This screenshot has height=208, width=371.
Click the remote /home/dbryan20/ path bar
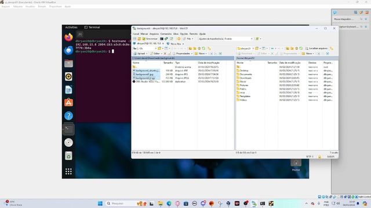click(287, 58)
